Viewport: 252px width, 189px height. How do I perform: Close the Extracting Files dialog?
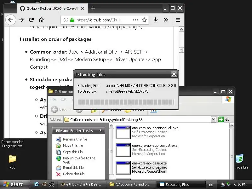click(x=174, y=74)
